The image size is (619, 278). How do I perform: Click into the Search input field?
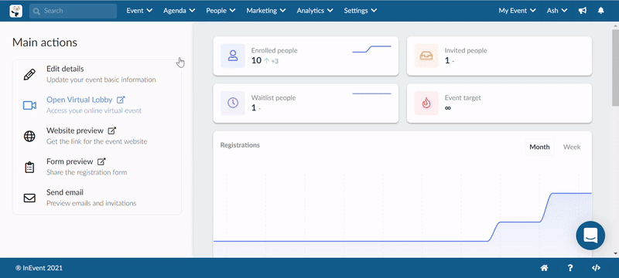[x=73, y=11]
